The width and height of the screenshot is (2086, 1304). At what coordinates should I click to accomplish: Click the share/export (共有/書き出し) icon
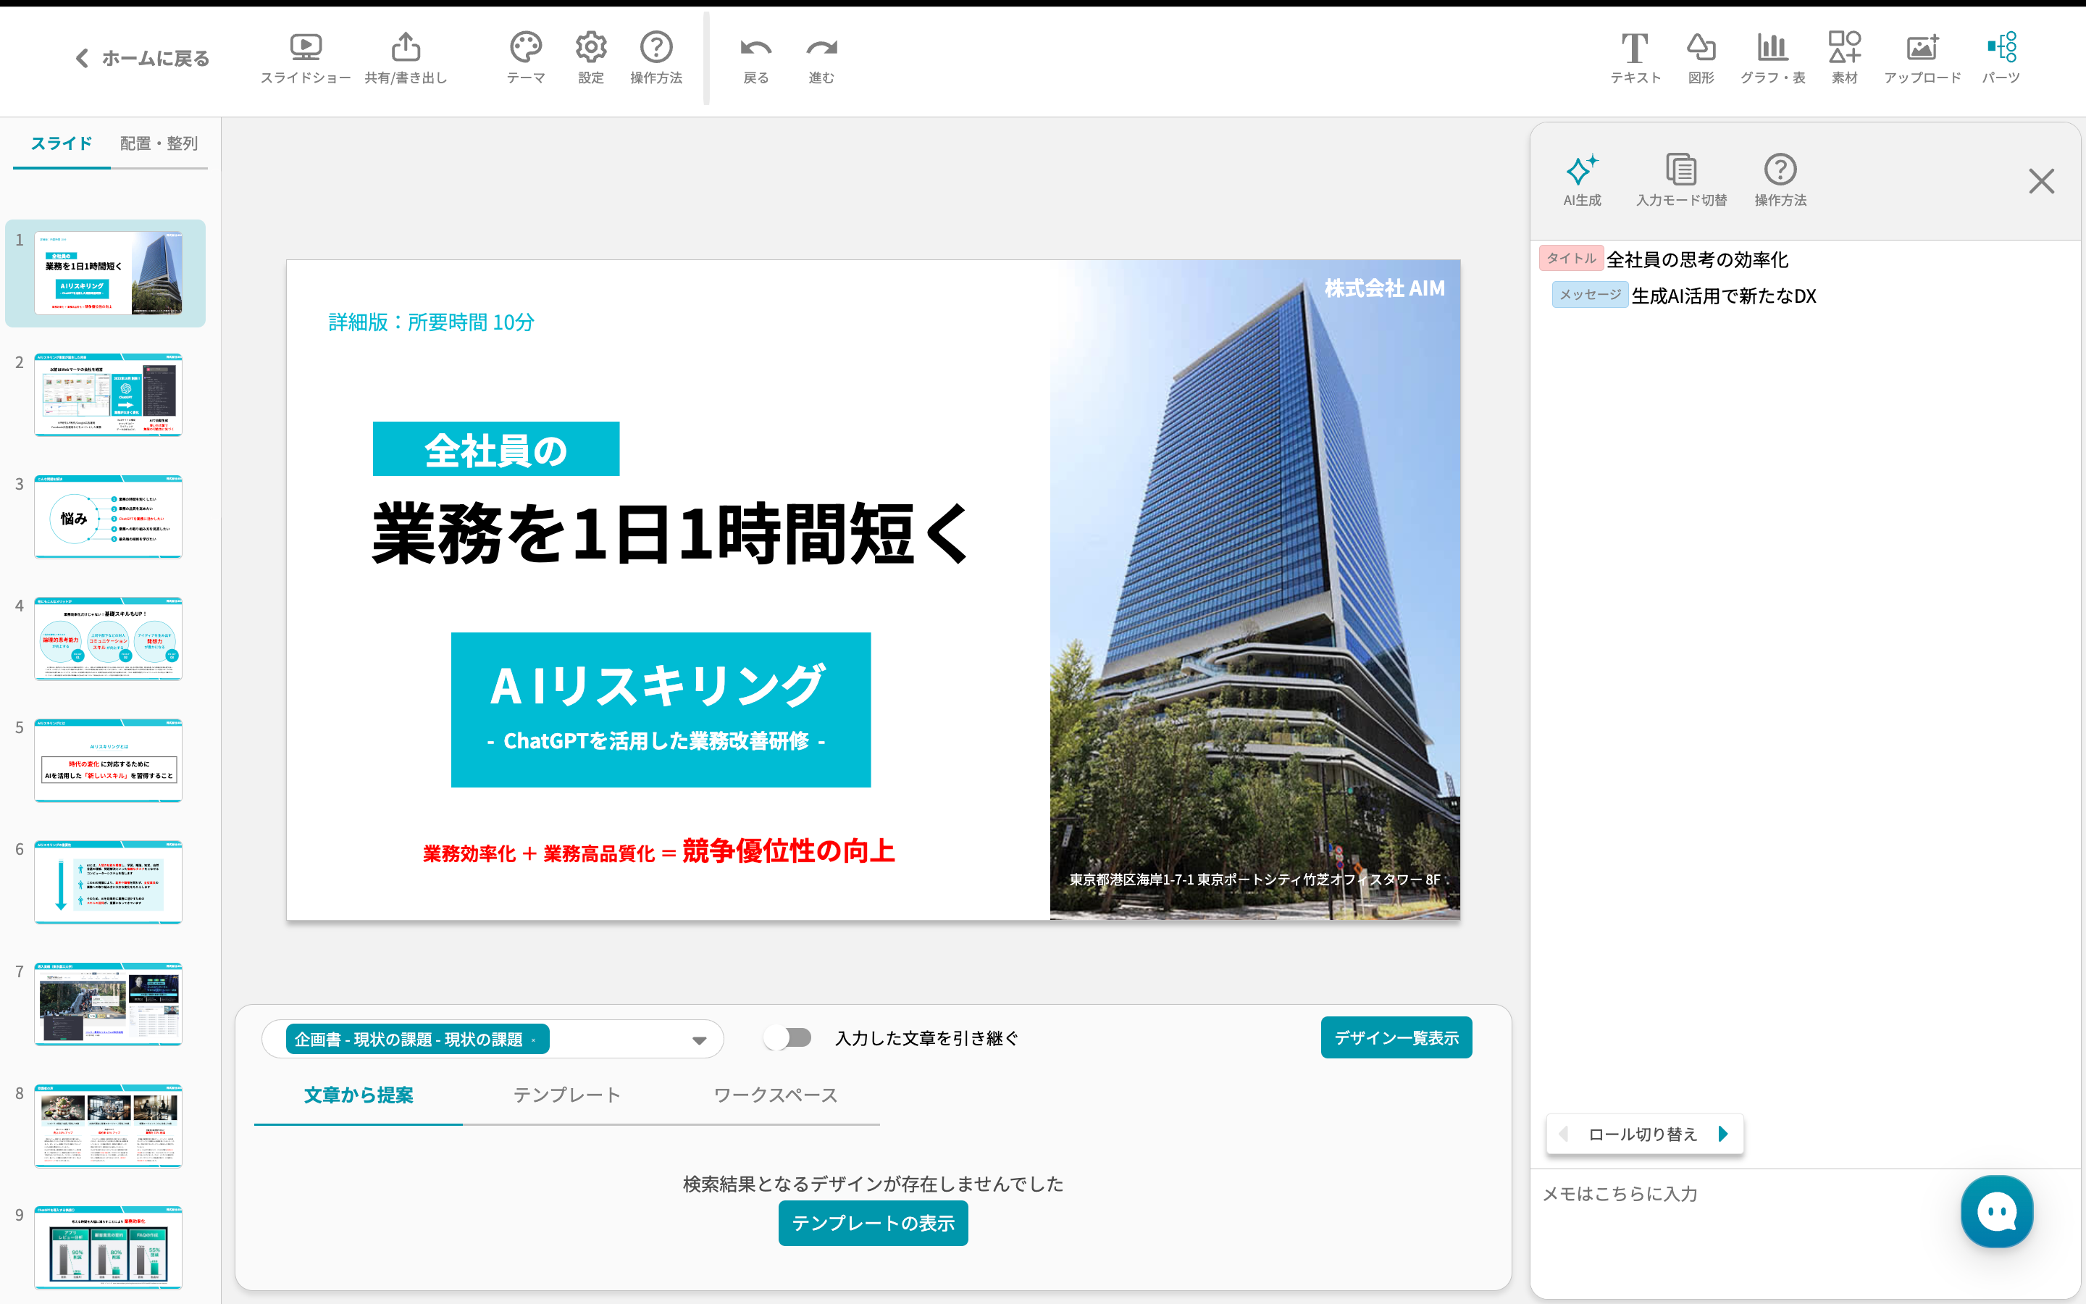click(406, 47)
